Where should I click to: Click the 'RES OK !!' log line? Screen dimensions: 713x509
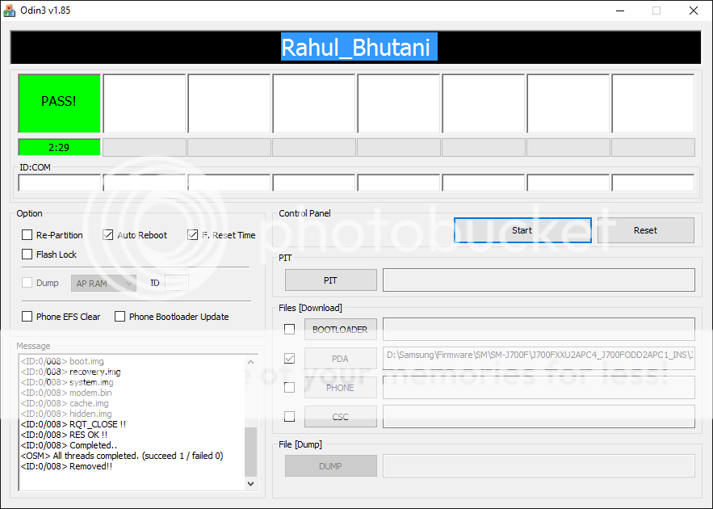64,435
